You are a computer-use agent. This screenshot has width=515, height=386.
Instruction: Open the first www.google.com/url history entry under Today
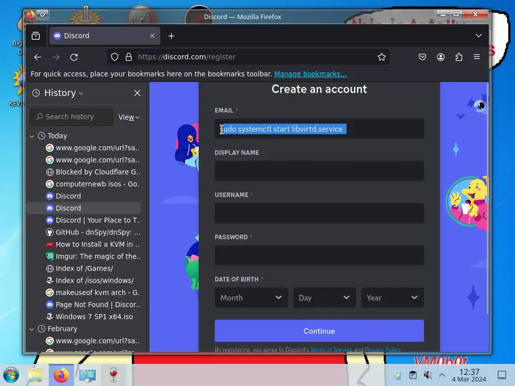pyautogui.click(x=93, y=148)
